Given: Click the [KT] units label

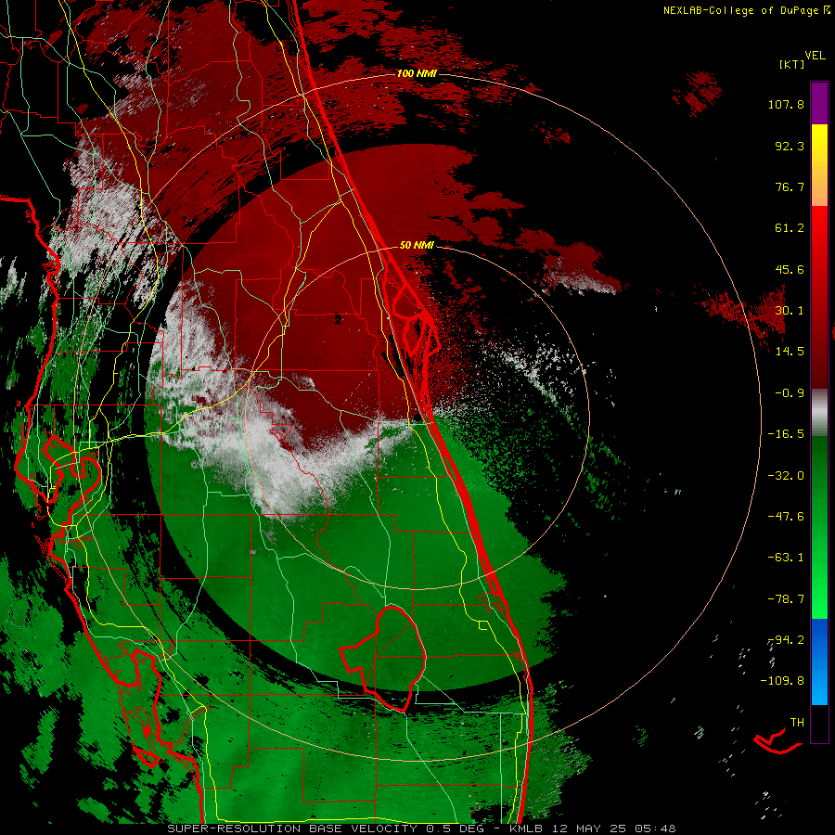Looking at the screenshot, I should click(x=791, y=64).
